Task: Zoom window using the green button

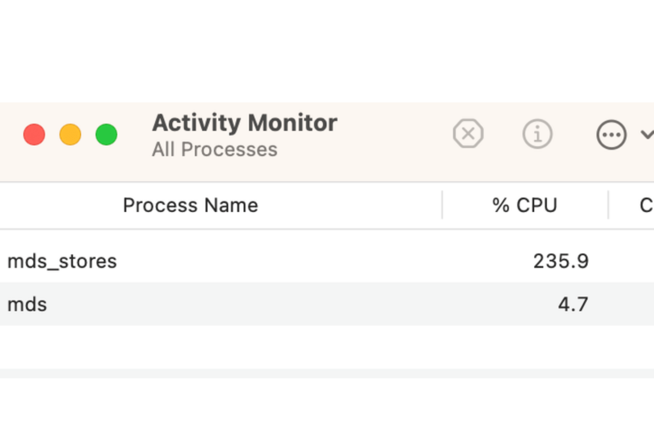Action: [x=106, y=135]
